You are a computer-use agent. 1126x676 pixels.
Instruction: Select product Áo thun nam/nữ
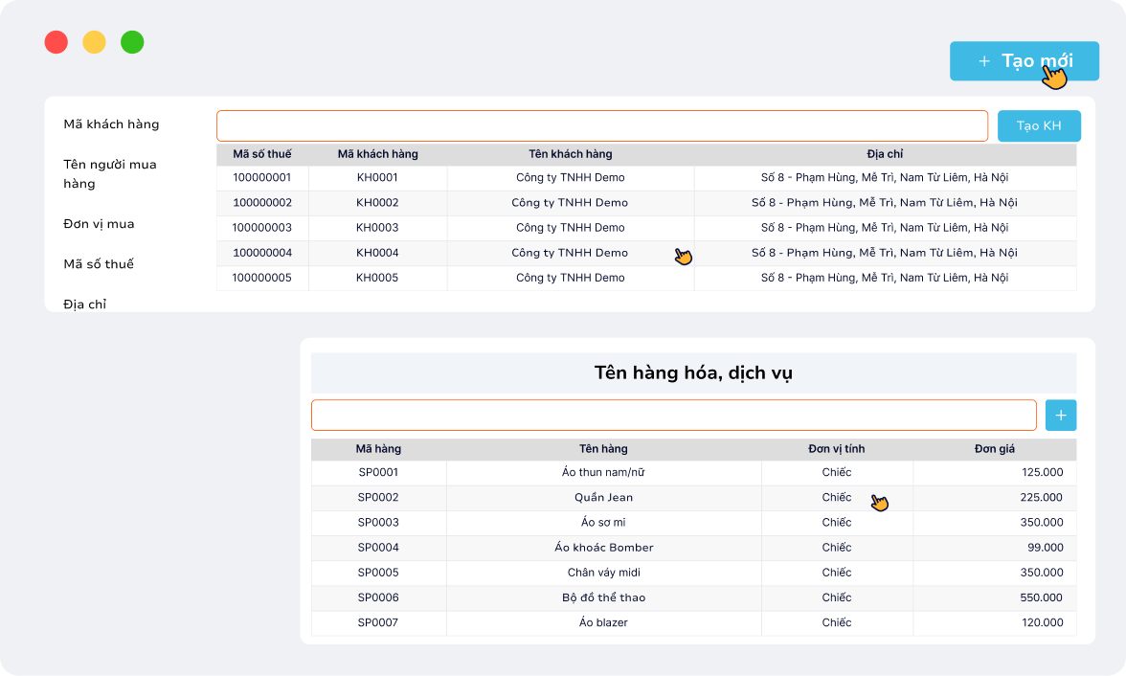tap(603, 473)
